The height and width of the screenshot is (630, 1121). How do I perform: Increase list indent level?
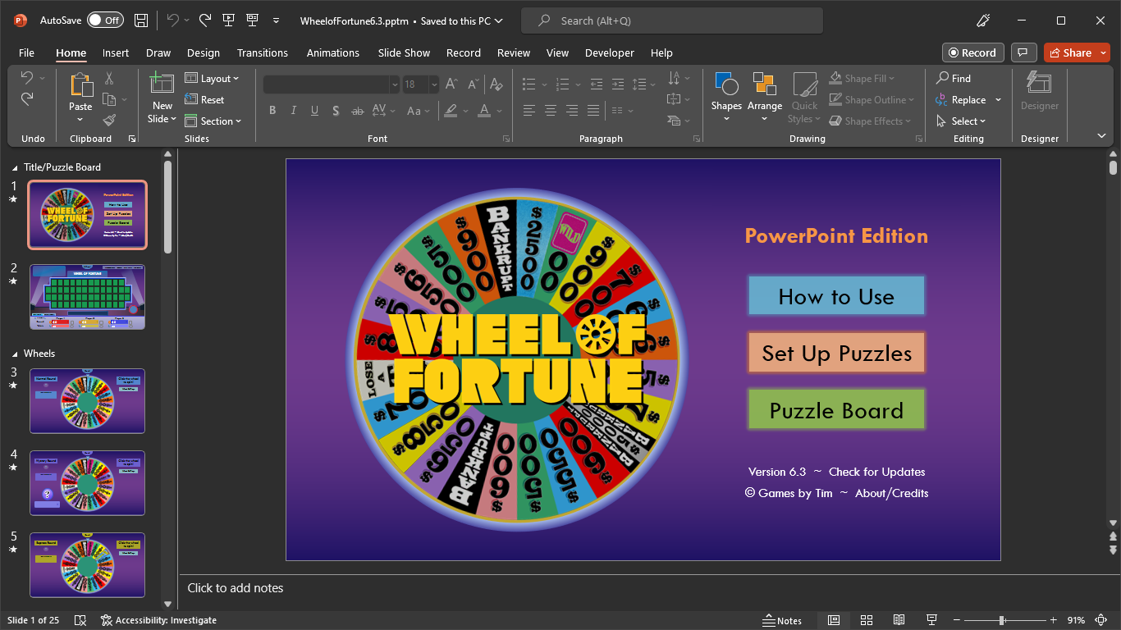pos(618,84)
